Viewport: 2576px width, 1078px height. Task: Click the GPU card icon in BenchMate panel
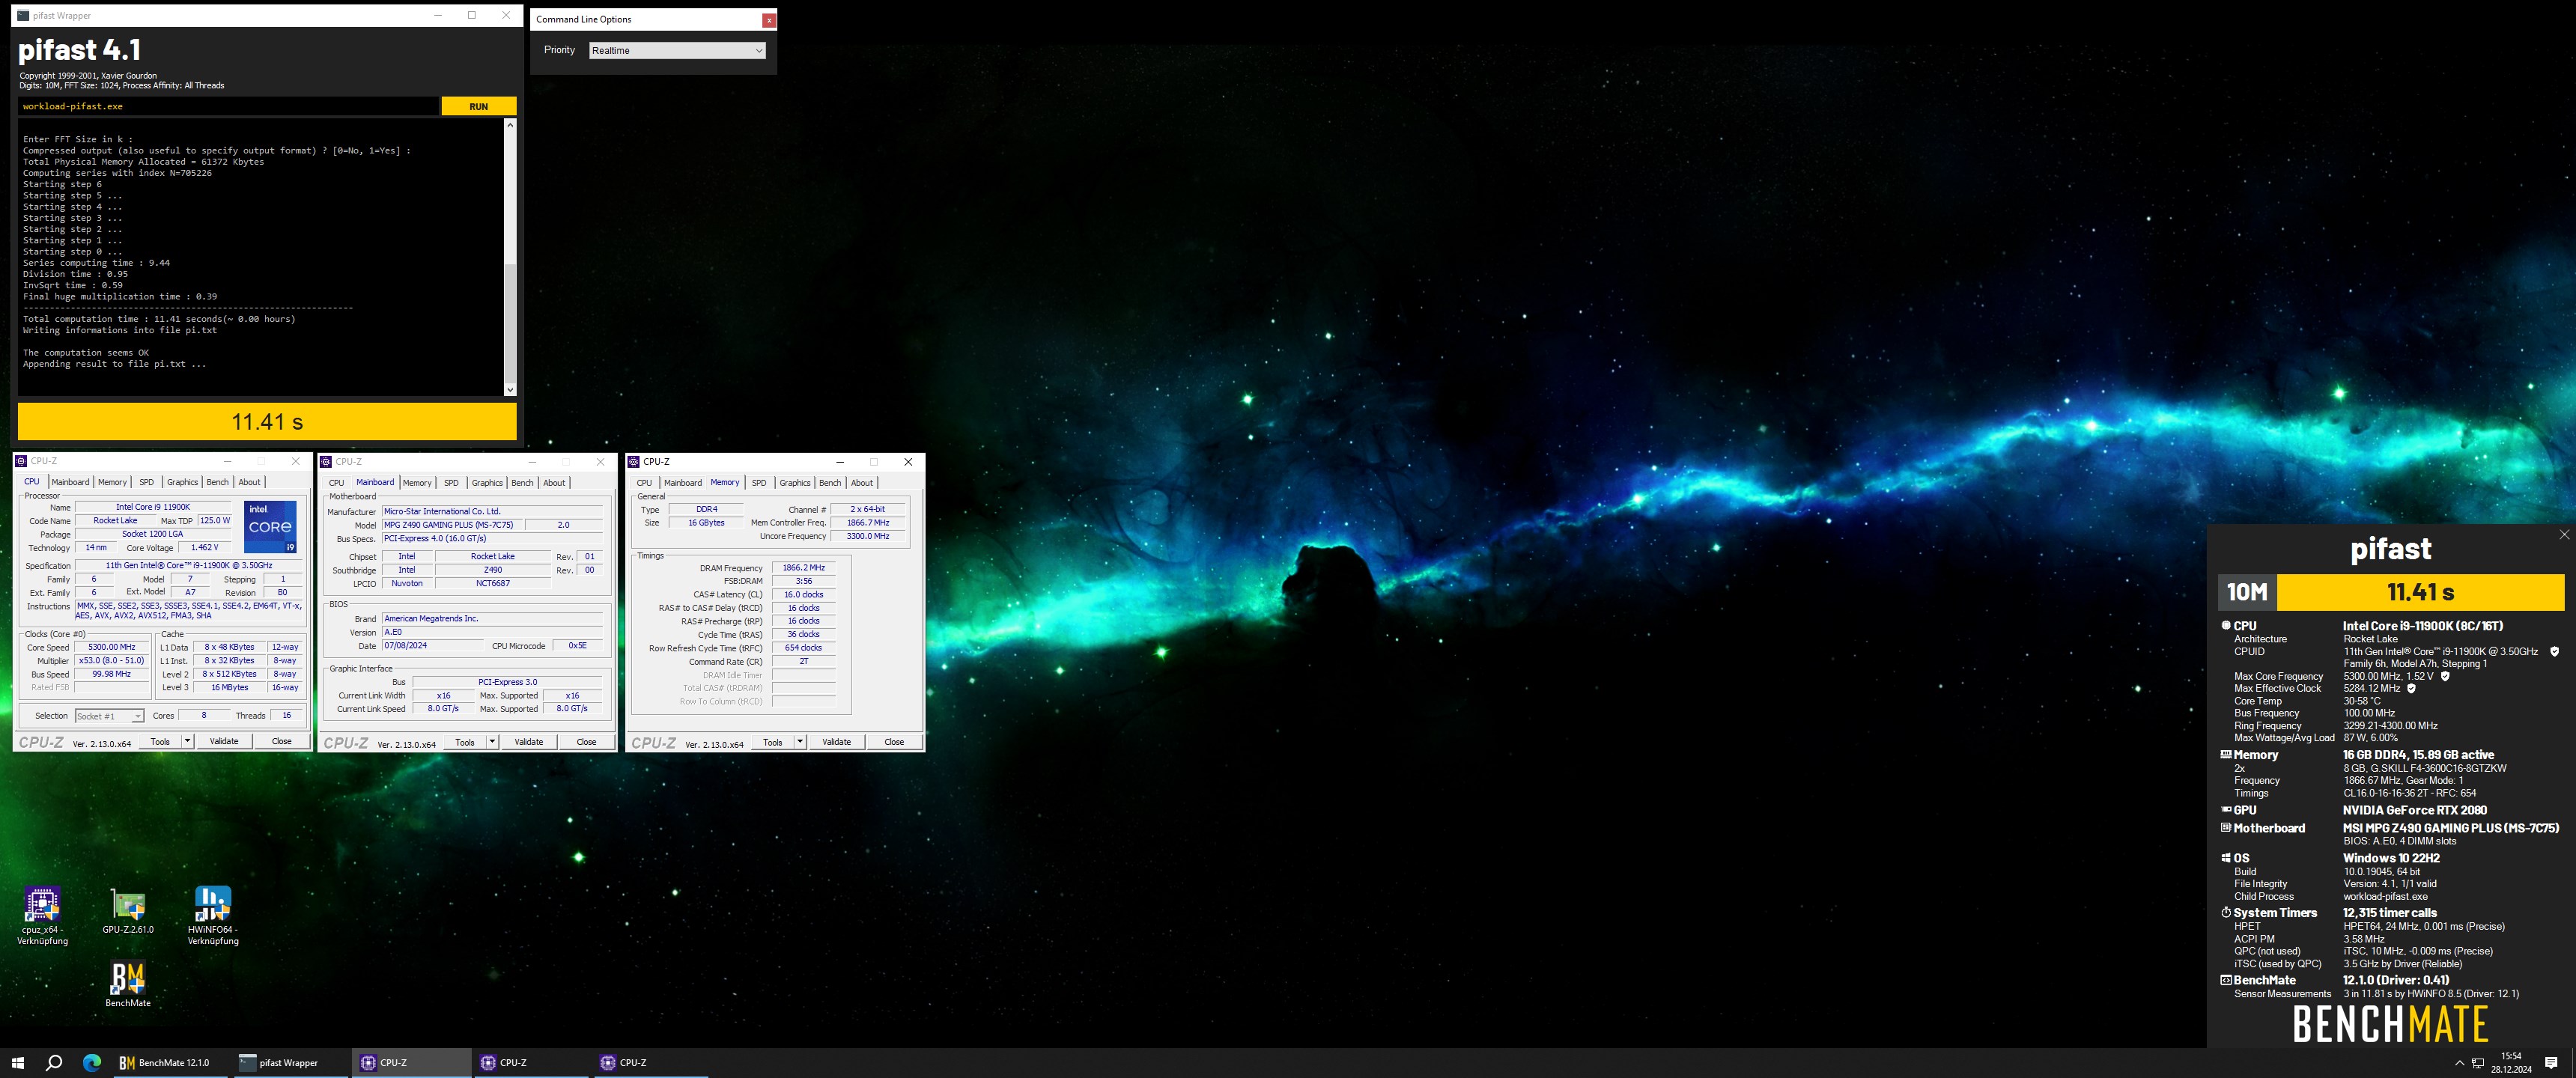[2226, 809]
